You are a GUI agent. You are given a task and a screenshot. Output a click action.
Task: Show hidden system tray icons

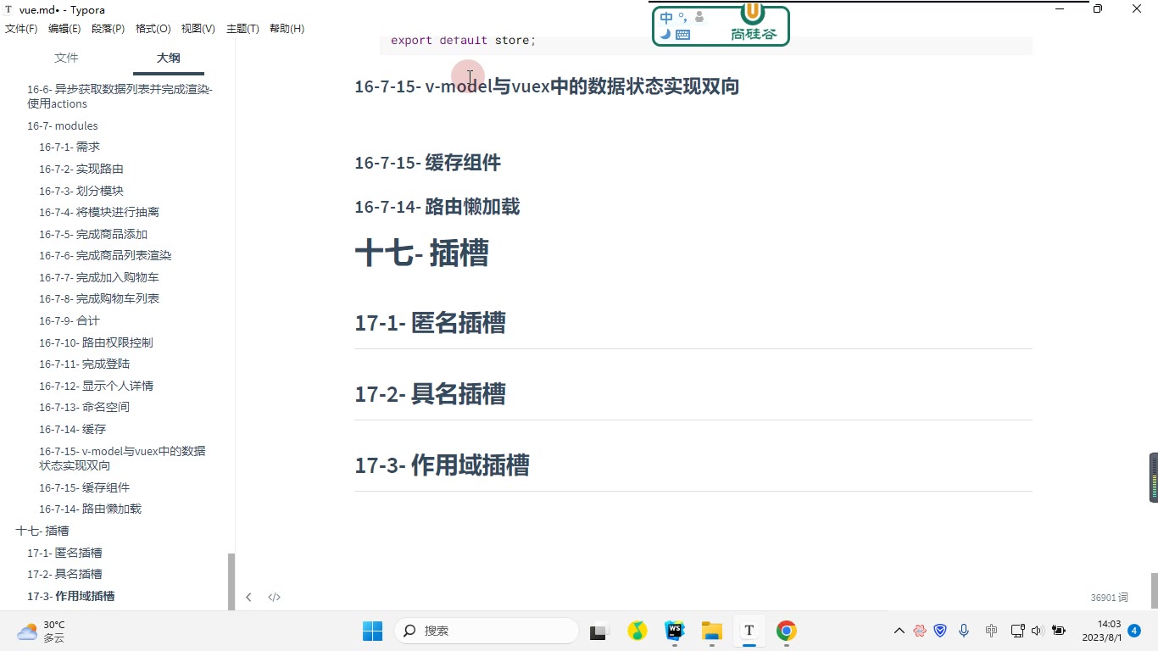[899, 631]
